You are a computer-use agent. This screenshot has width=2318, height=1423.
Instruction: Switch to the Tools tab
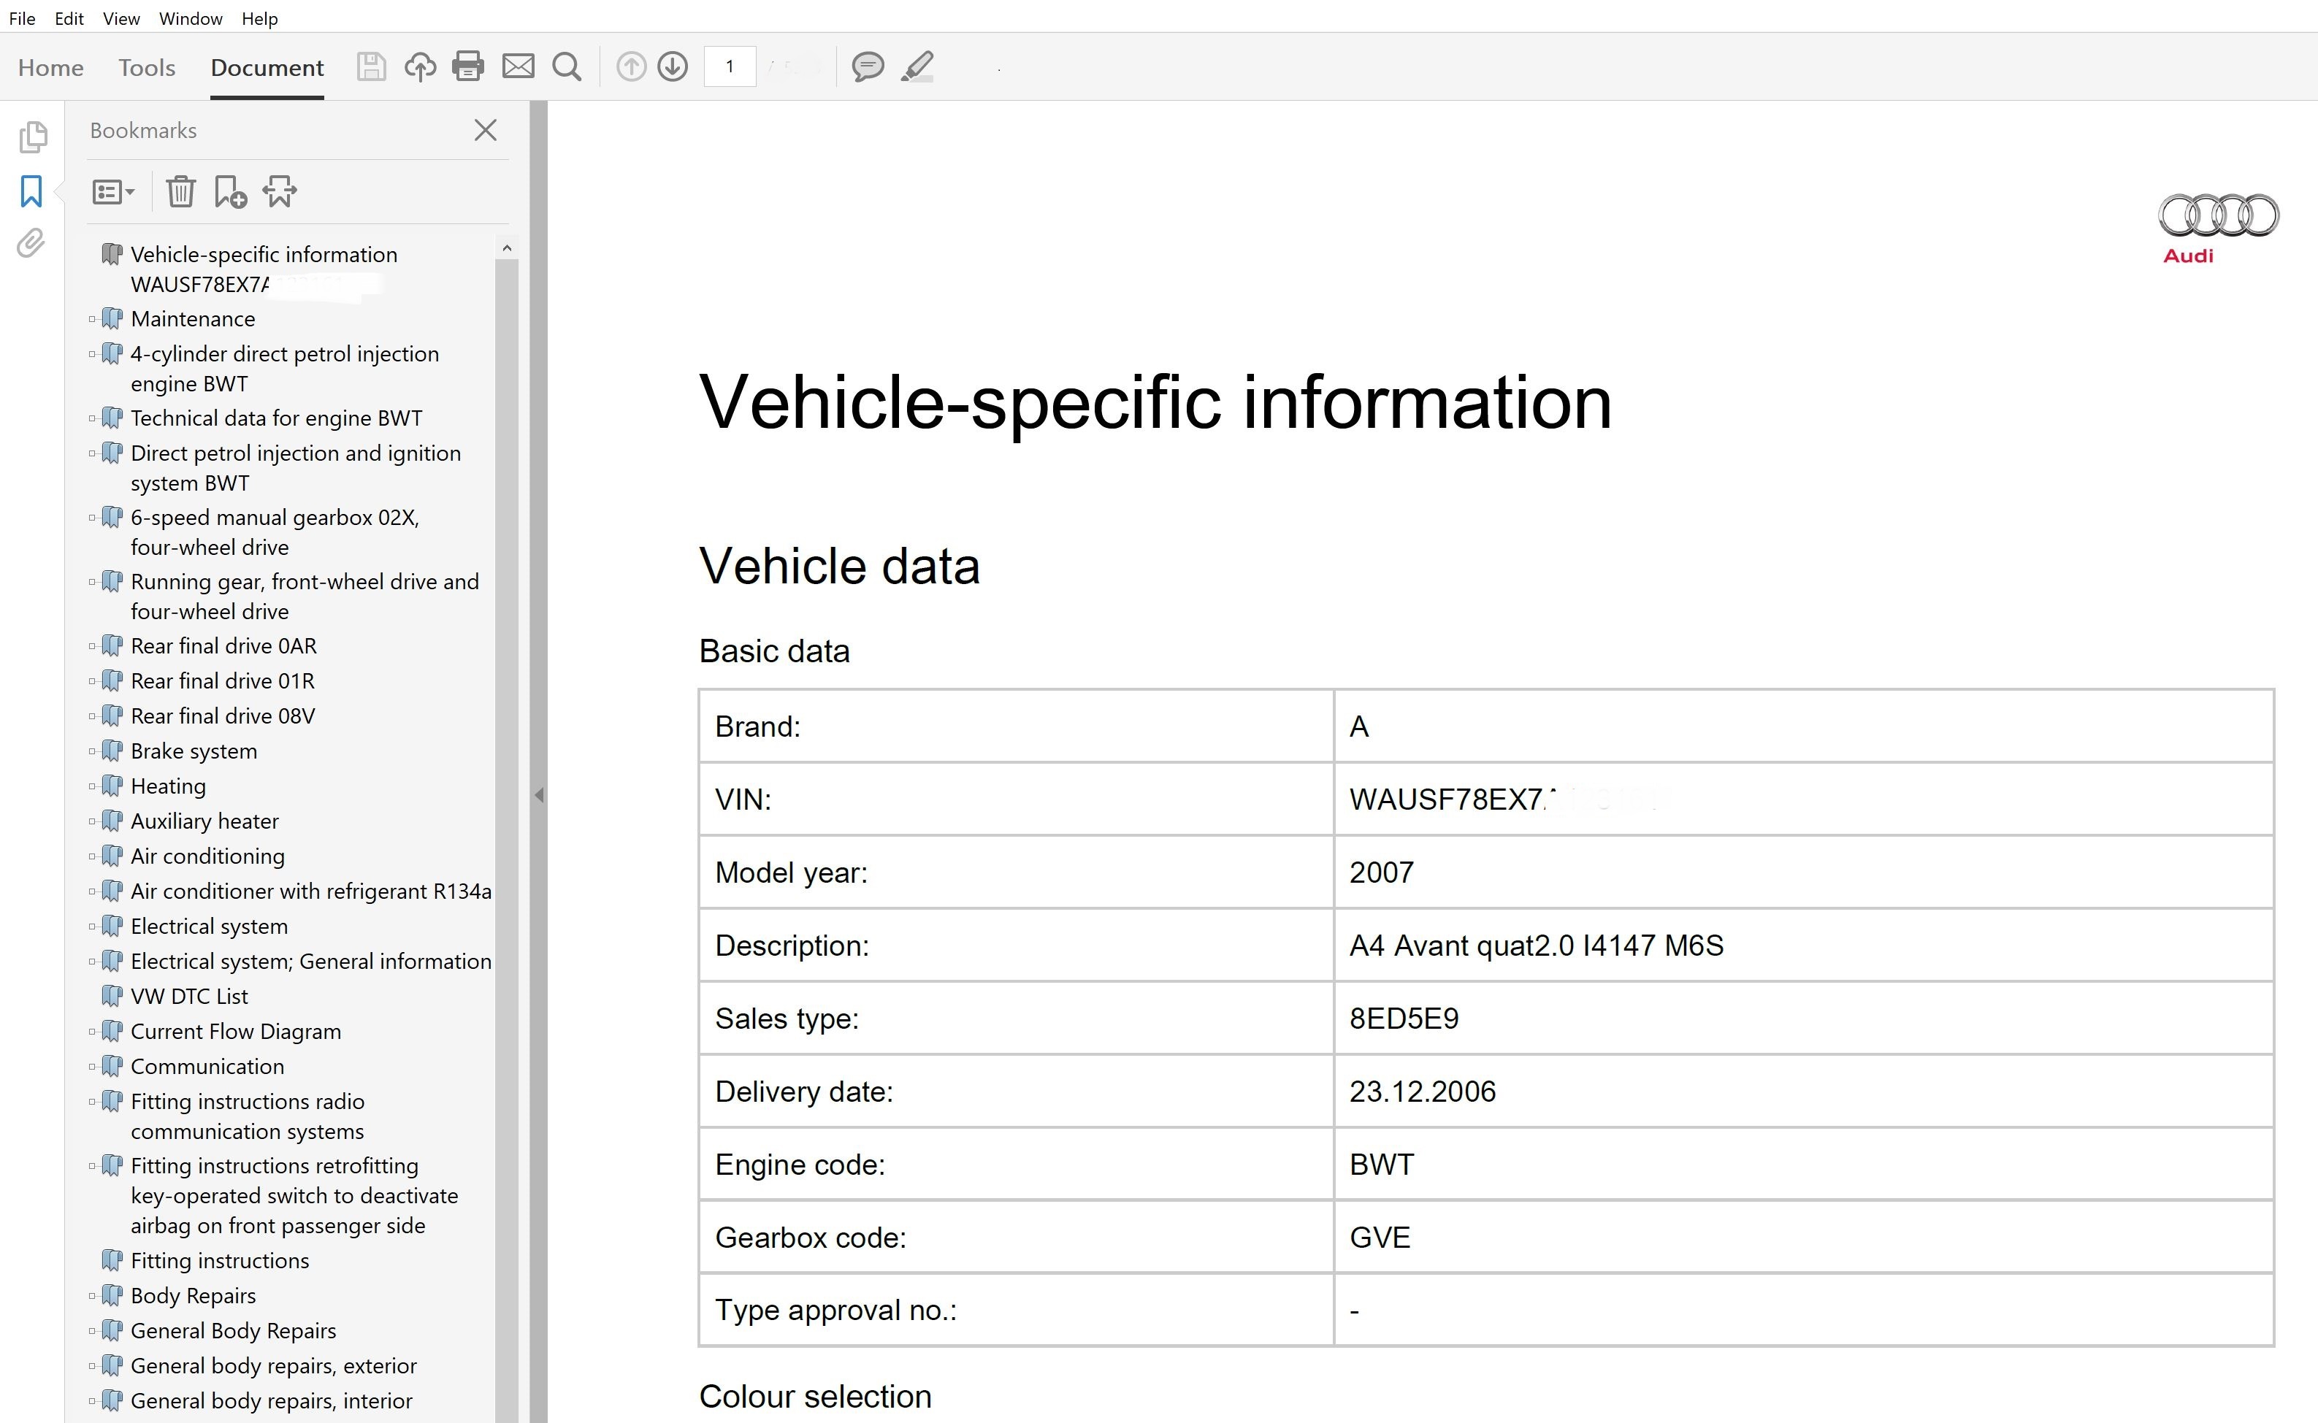tap(147, 68)
